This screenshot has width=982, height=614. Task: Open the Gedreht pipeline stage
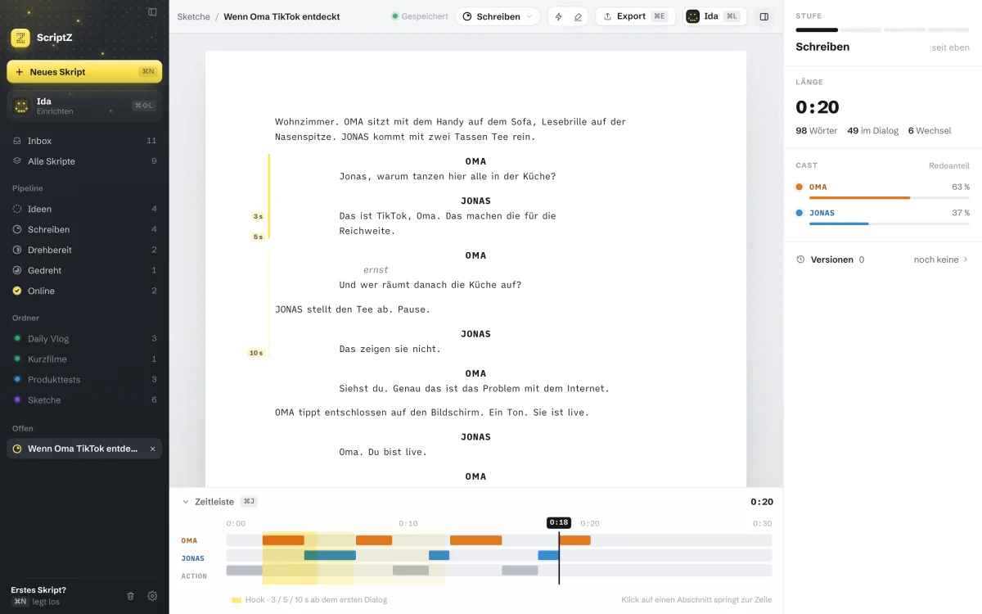84,270
